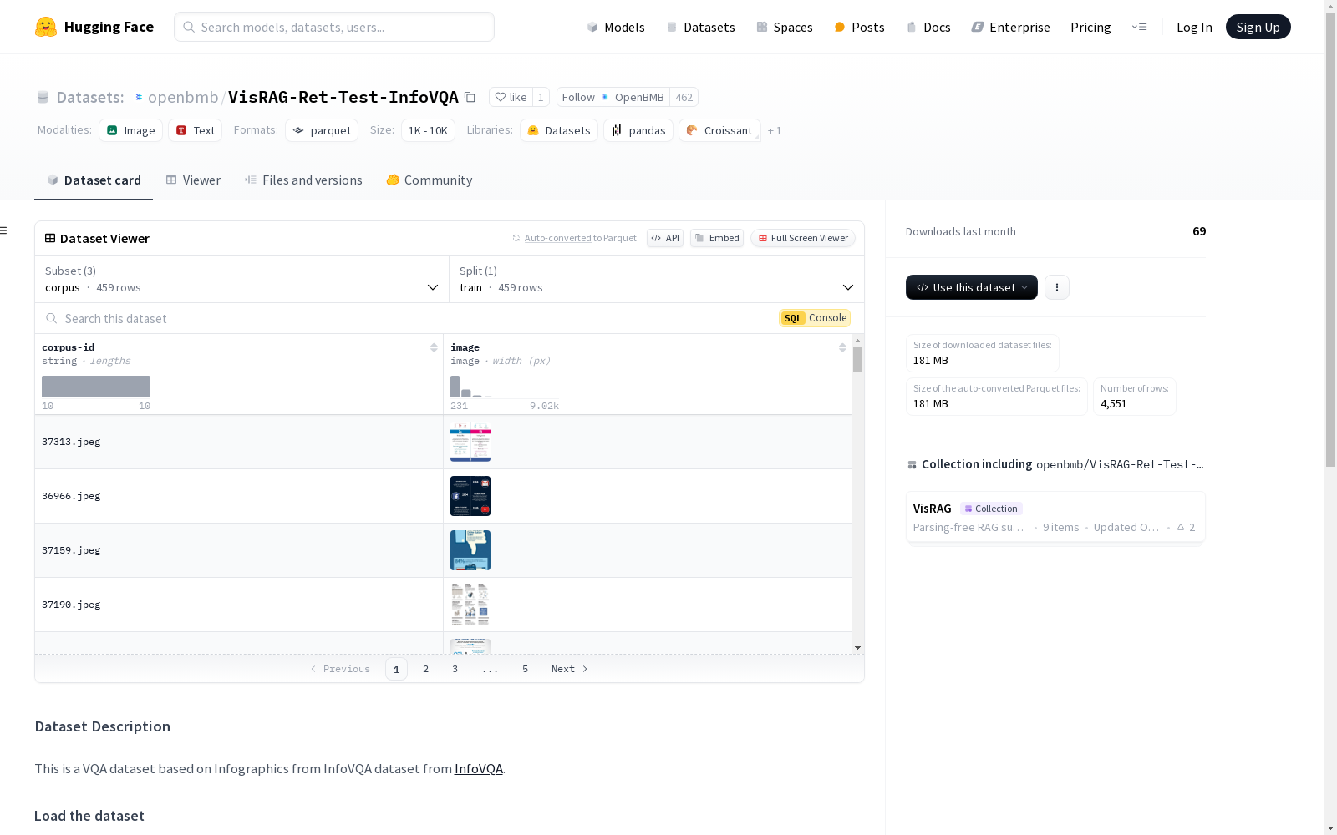Click the Embed button
Viewport: 1337px width, 835px height.
[717, 238]
